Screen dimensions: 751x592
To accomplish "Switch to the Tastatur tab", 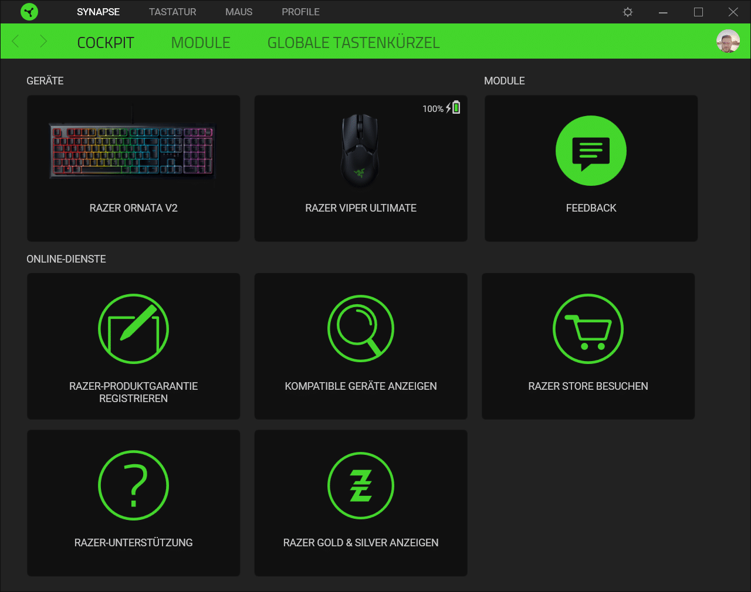I will [172, 12].
